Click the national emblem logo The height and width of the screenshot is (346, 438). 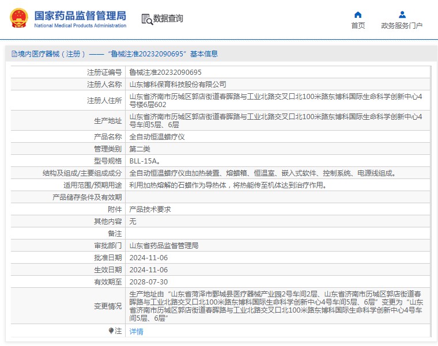click(18, 18)
